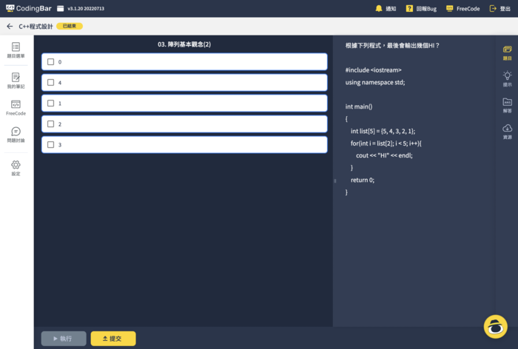Screen dimensions: 518x349
Task: Tick the checkbox for answer 1
Action: tap(50, 104)
